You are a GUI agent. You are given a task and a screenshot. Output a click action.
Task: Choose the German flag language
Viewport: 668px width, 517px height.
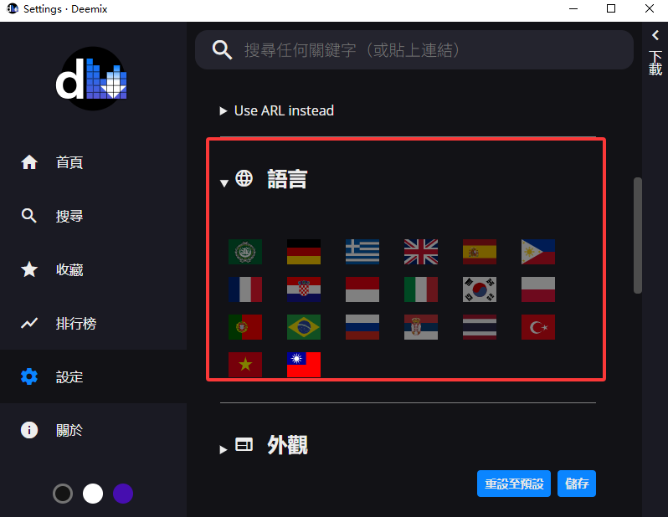[x=304, y=252]
